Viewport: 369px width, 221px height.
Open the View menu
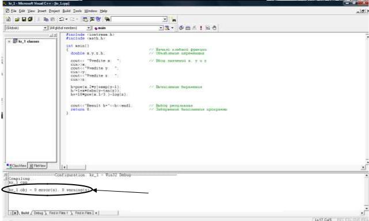31,11
